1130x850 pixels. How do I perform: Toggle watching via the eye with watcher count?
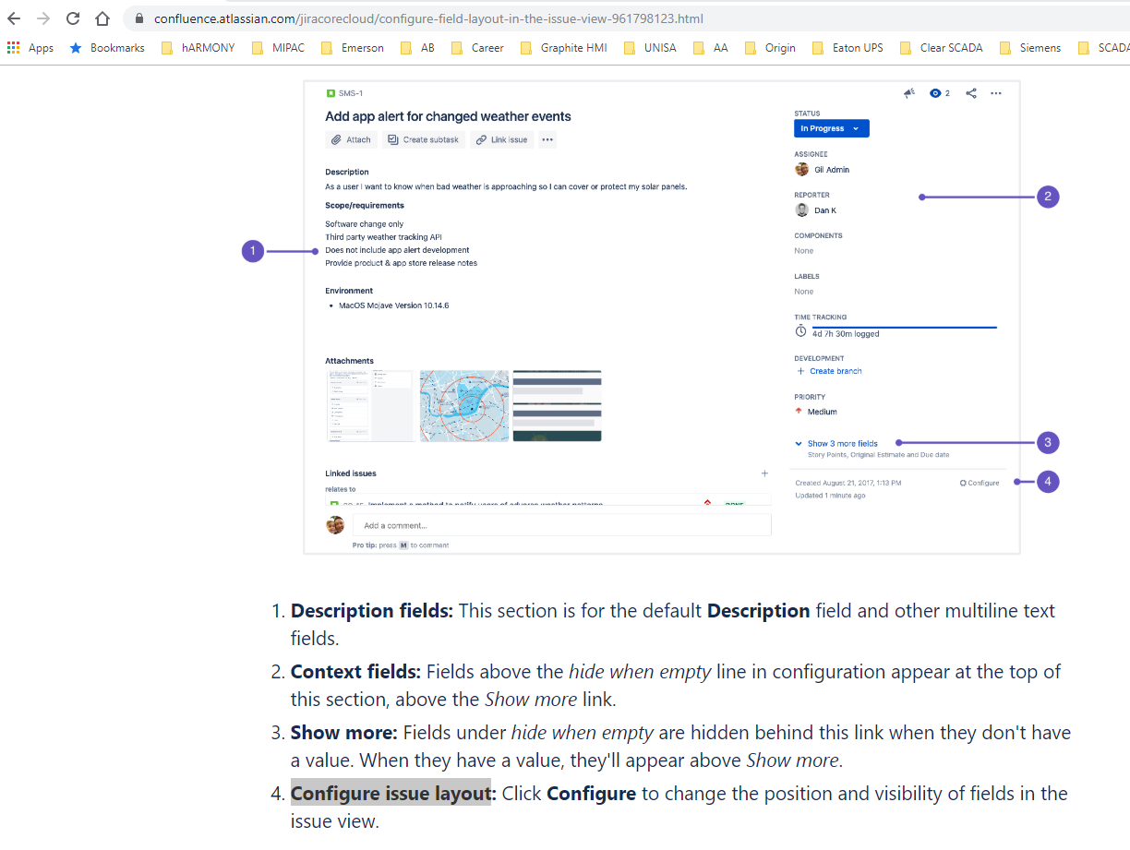click(x=938, y=93)
